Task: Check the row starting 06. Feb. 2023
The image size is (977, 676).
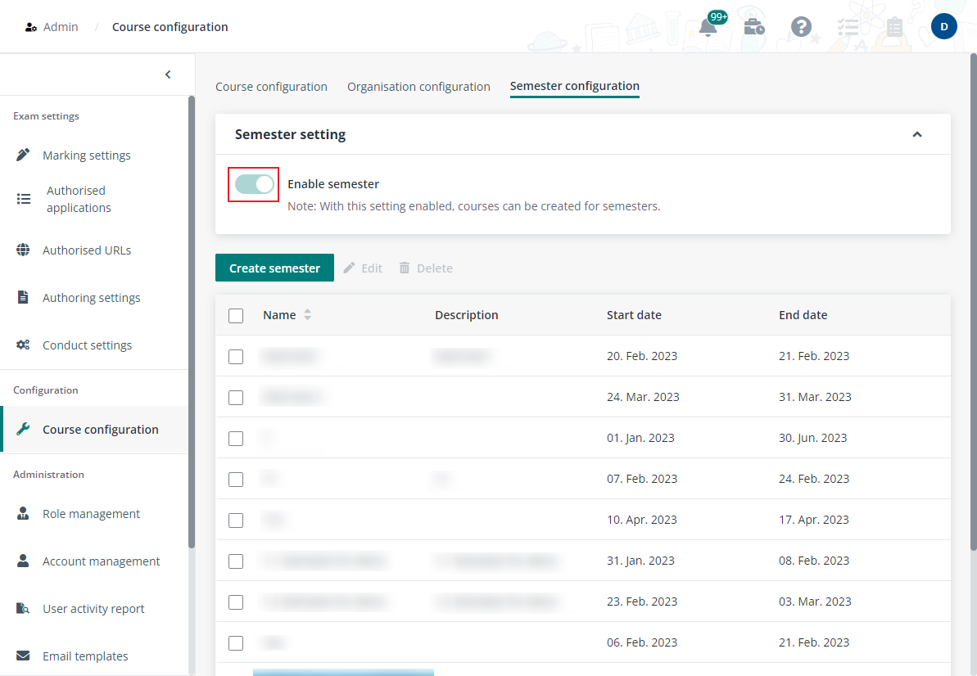Action: [x=236, y=643]
